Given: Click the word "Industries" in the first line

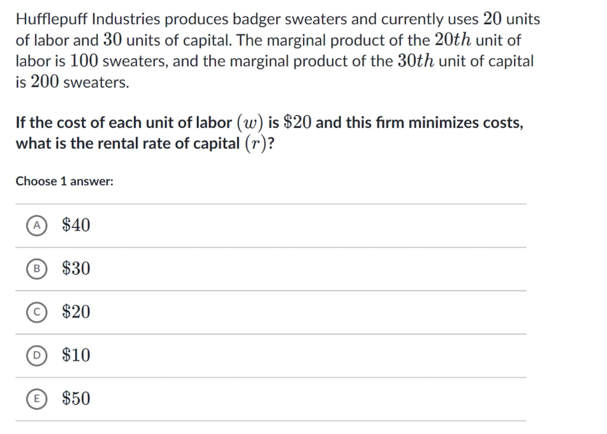Looking at the screenshot, I should coord(126,19).
